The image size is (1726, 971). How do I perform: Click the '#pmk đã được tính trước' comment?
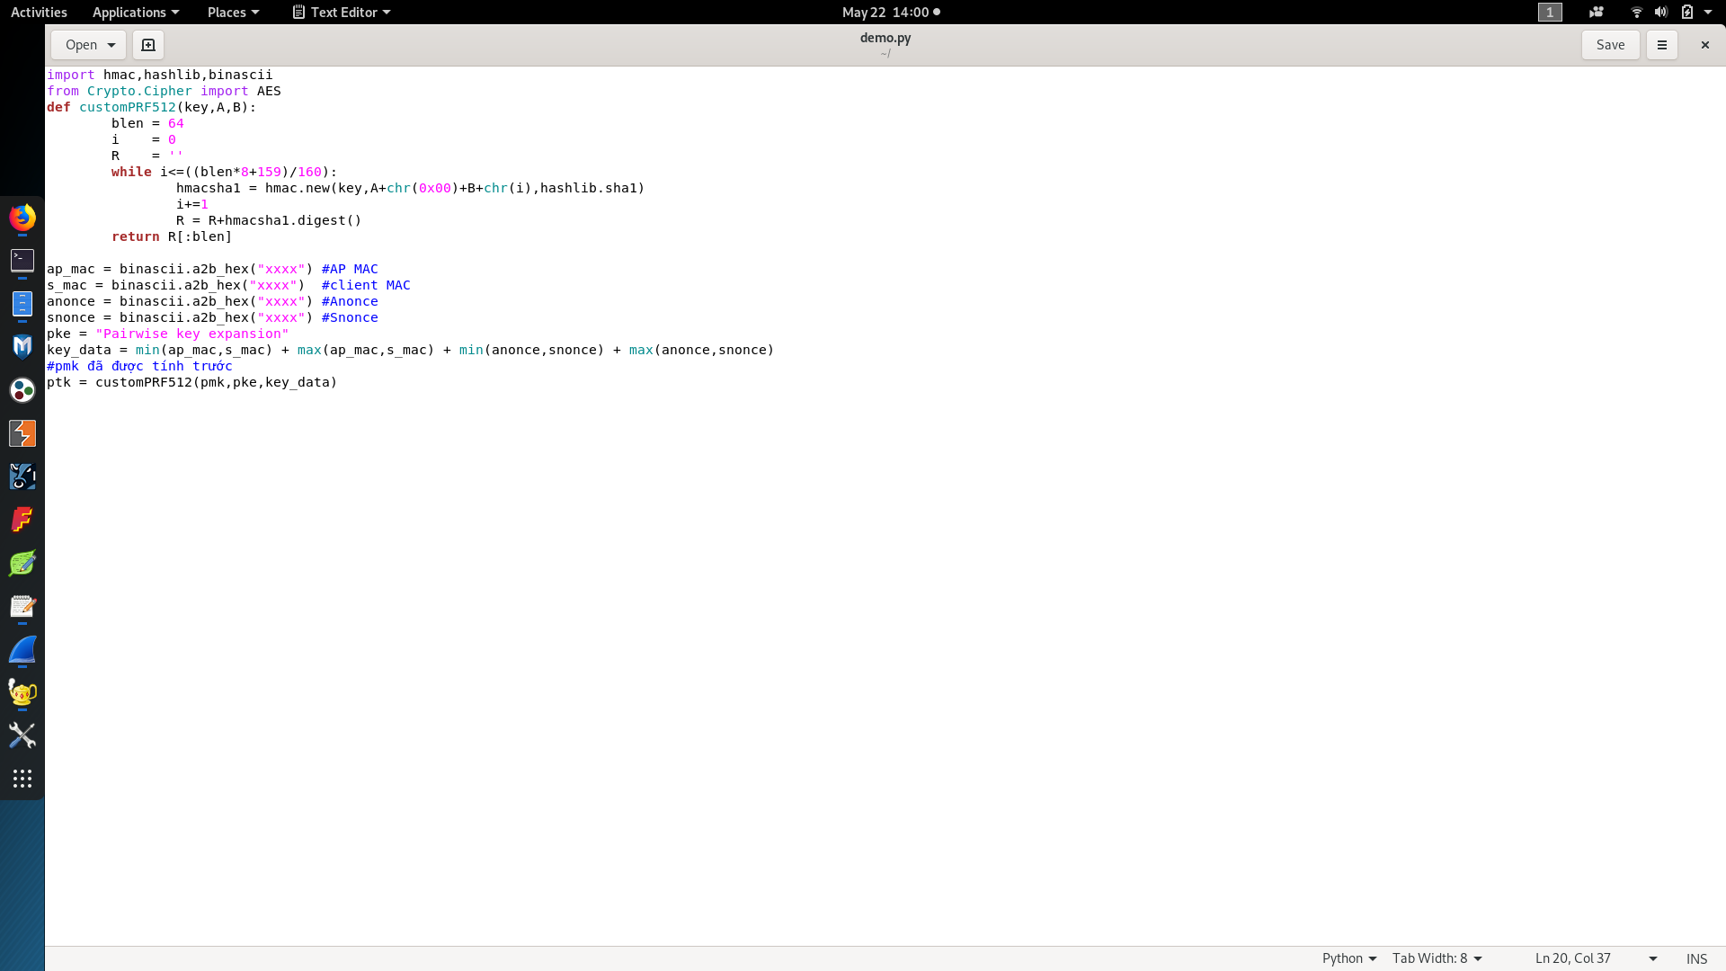[139, 366]
